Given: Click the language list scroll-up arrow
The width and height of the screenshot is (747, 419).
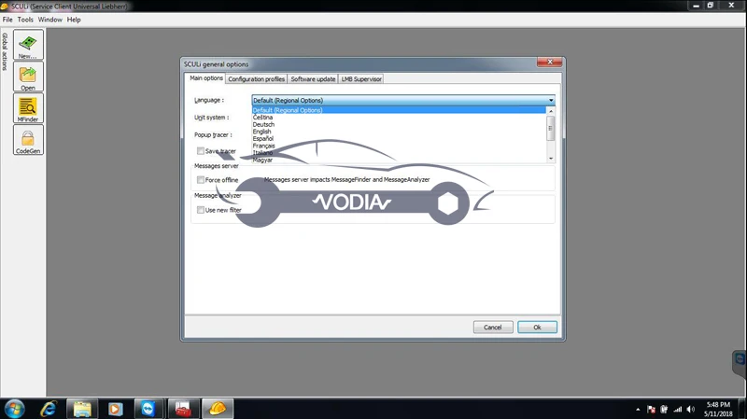Looking at the screenshot, I should (551, 111).
